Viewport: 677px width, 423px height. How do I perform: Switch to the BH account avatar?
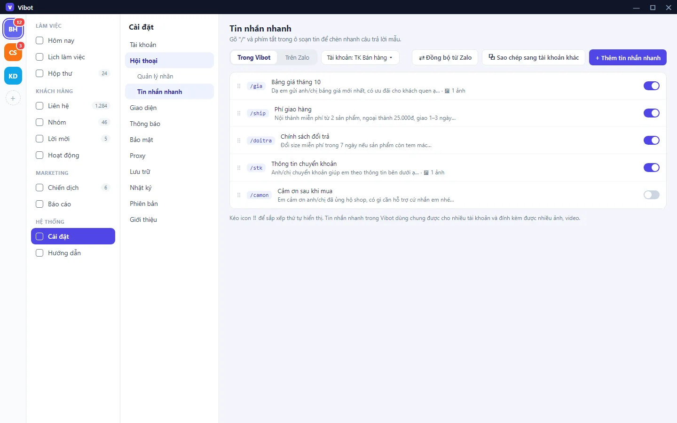coord(13,29)
